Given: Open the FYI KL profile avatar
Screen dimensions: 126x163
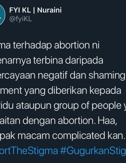Looking at the screenshot, I should 2,15.
